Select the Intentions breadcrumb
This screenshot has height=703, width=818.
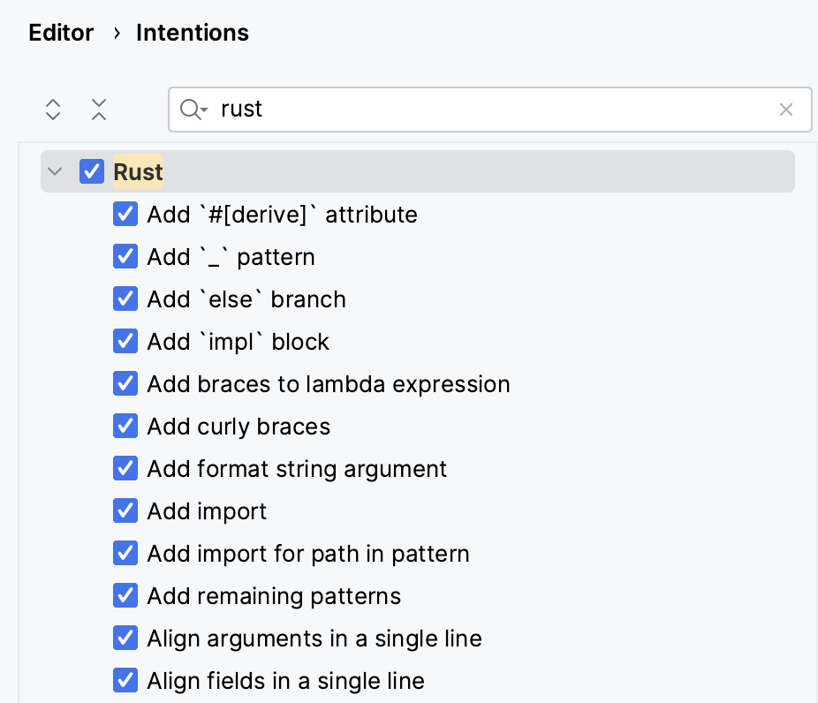pyautogui.click(x=193, y=34)
